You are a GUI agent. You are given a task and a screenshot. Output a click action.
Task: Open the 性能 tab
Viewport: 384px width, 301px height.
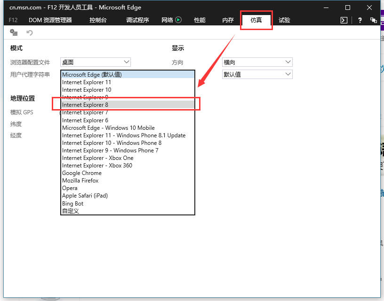coord(200,20)
